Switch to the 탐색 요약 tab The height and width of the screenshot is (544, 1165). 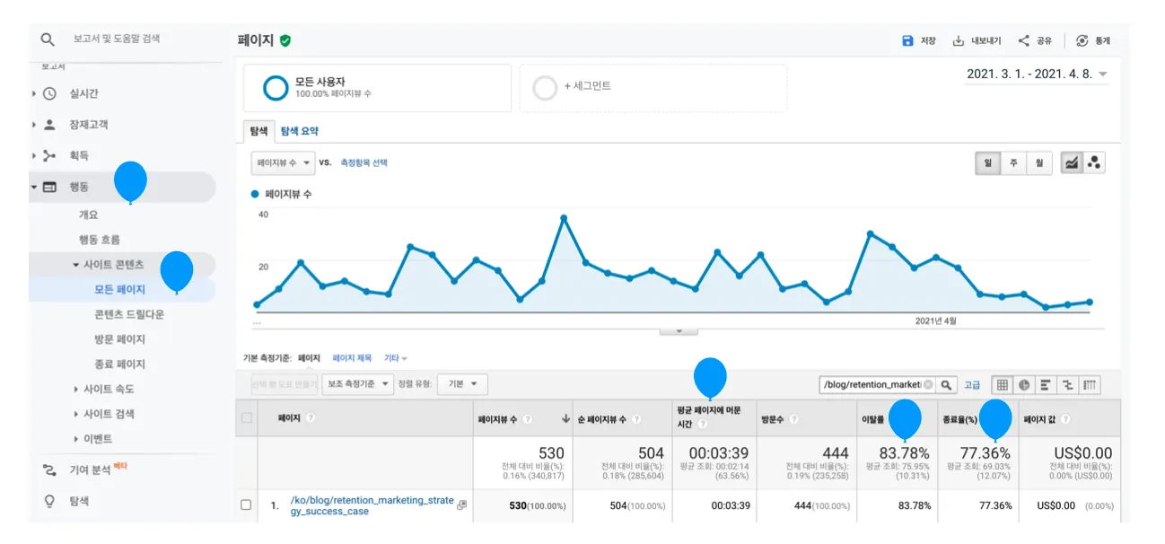(299, 131)
